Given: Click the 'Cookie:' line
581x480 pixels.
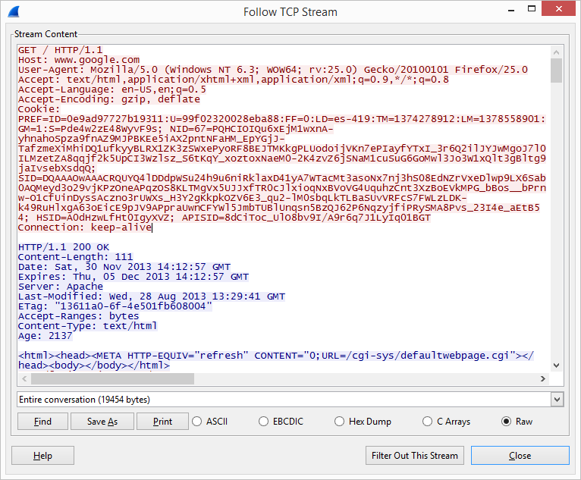Looking at the screenshot, I should click(39, 109).
